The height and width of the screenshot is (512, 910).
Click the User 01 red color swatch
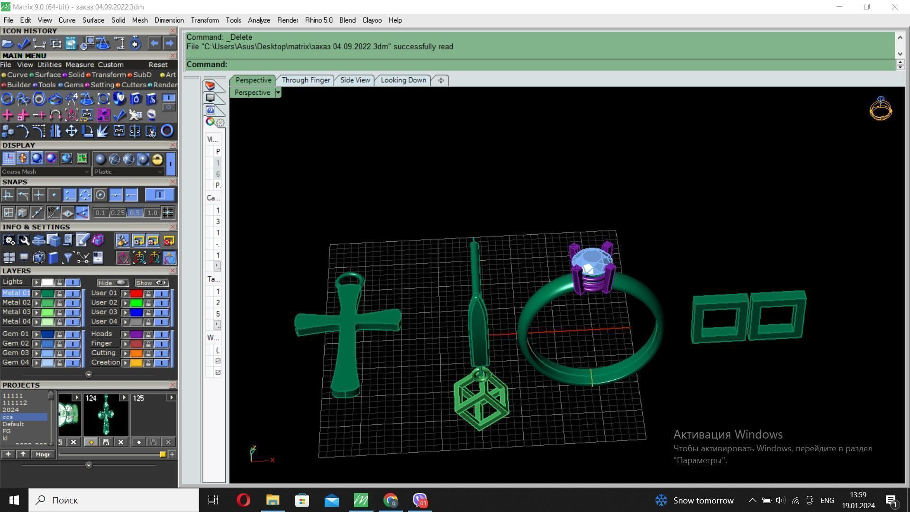point(136,293)
